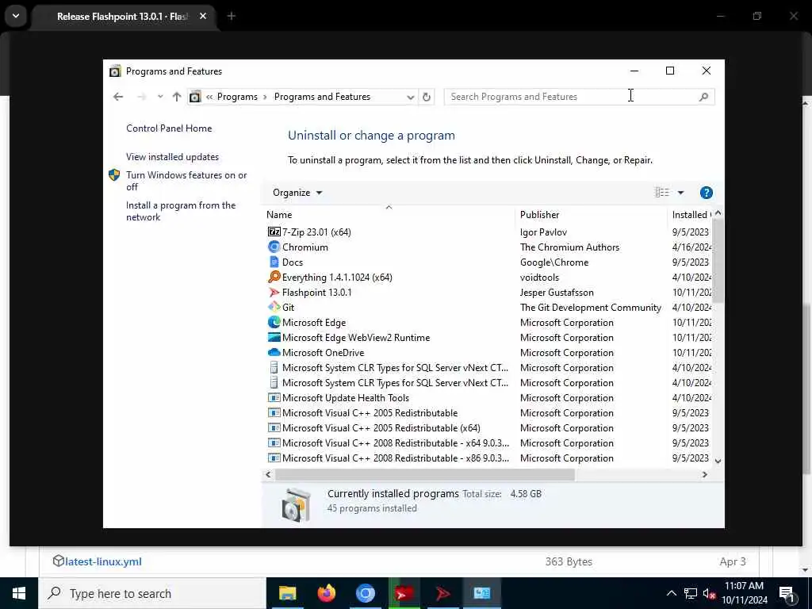Image resolution: width=812 pixels, height=609 pixels.
Task: Click the Git program icon
Action: [x=274, y=307]
